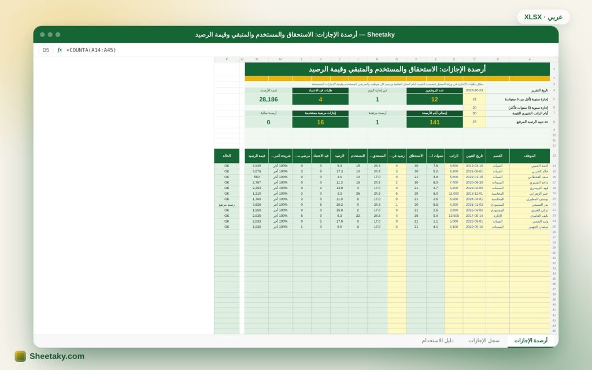
Task: Select salary cell 11,000
Action: (x=453, y=194)
